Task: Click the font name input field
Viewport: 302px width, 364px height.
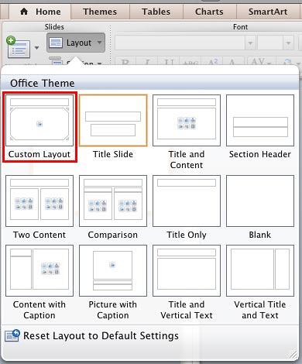Action: point(180,43)
